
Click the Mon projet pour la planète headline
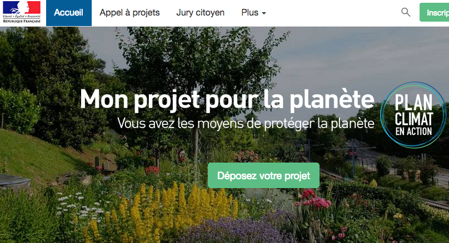[227, 100]
